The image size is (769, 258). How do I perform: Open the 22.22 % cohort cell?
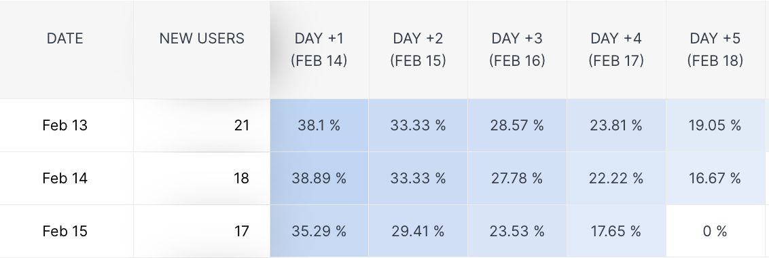pyautogui.click(x=616, y=179)
